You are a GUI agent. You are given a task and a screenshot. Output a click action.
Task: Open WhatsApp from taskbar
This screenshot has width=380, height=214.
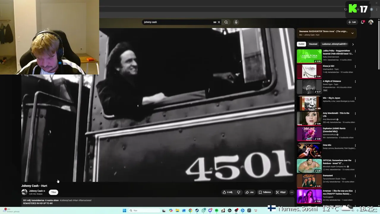tap(203, 210)
